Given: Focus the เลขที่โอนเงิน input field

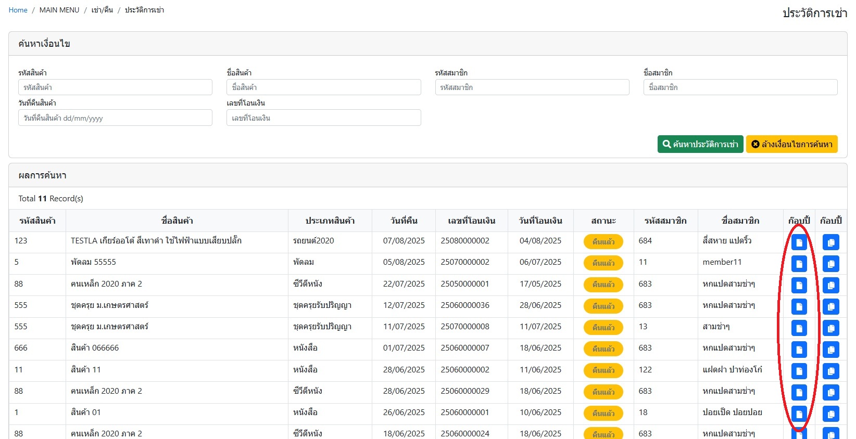Looking at the screenshot, I should click(x=323, y=118).
